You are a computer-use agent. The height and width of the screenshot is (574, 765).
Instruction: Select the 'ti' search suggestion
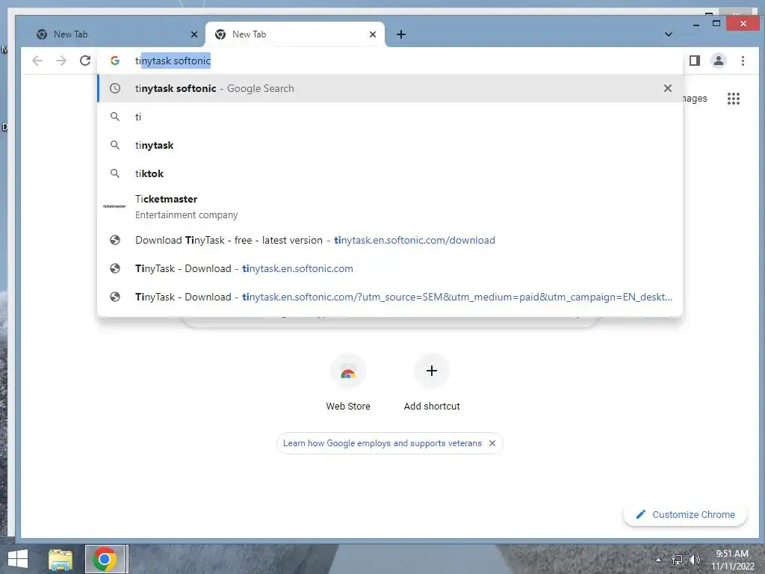coord(390,117)
